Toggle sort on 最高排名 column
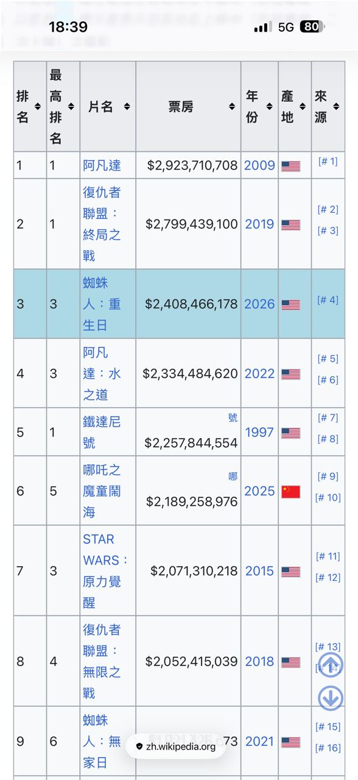 coord(71,107)
